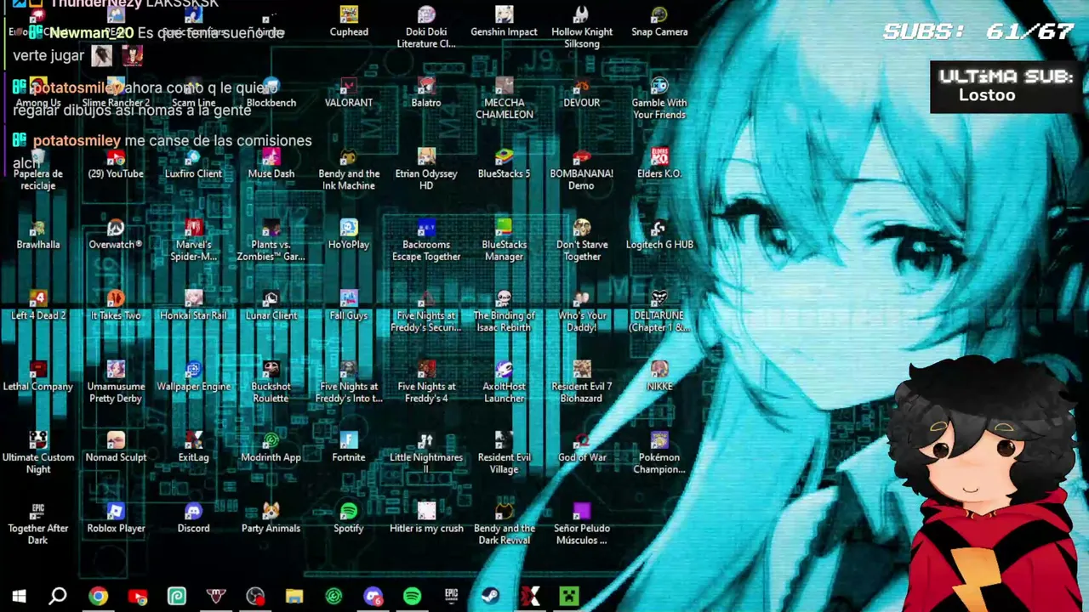The image size is (1089, 612).
Task: Select the It Takes Two icon
Action: point(116,306)
